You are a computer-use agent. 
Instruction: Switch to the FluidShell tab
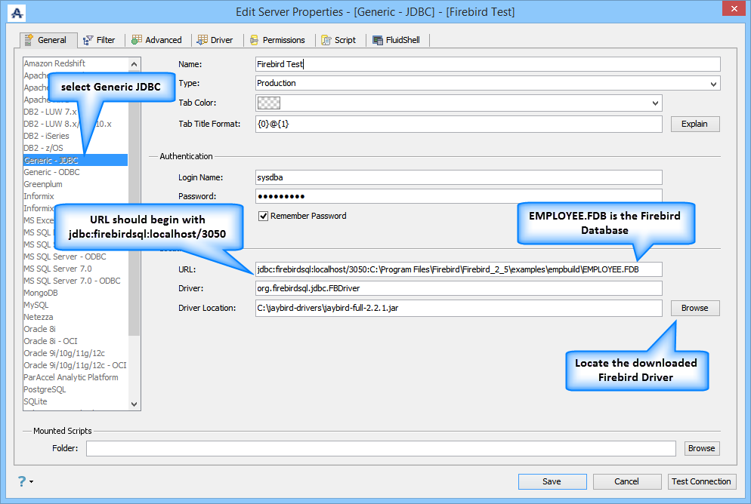pyautogui.click(x=397, y=40)
